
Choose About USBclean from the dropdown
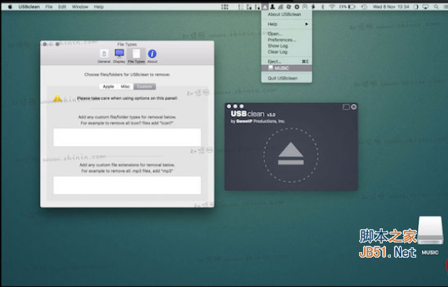[287, 14]
